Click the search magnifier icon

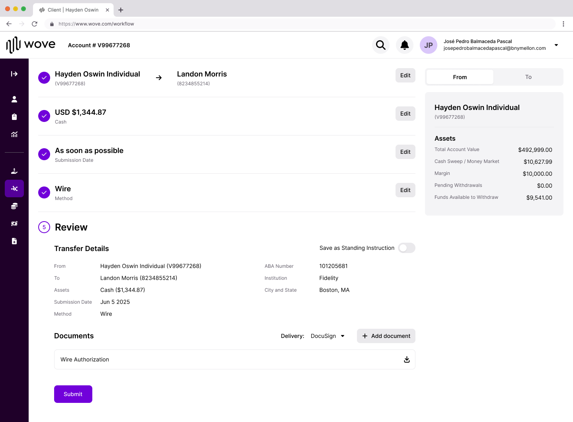click(381, 45)
